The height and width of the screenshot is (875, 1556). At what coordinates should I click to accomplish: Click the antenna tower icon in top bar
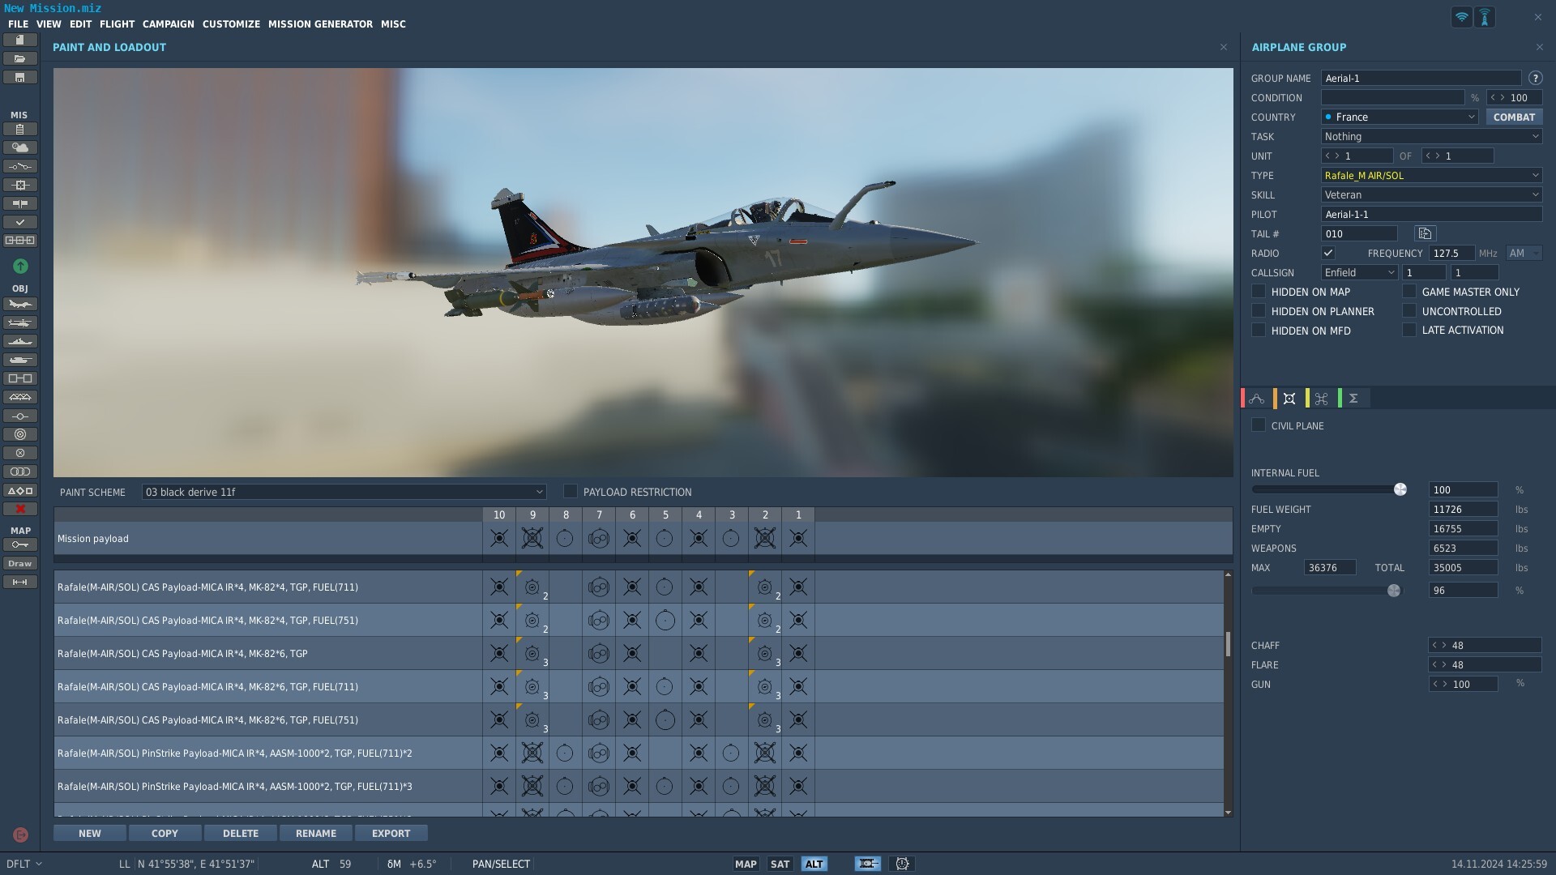[x=1485, y=17]
